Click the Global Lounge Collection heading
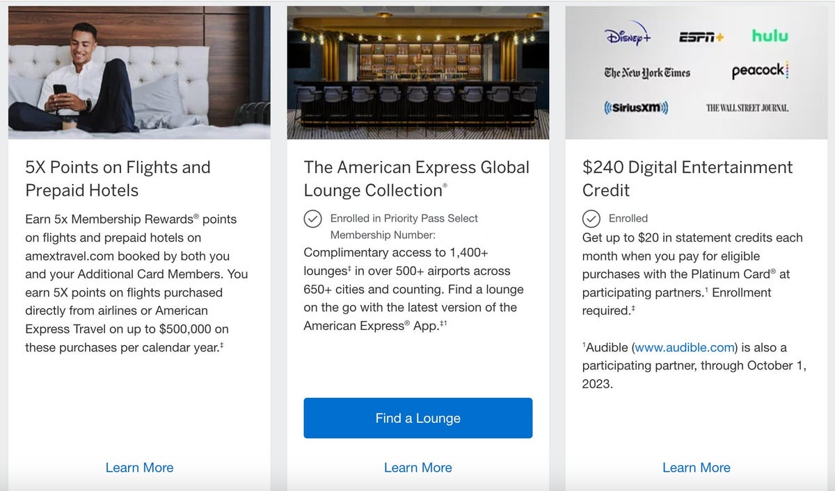The image size is (835, 491). pyautogui.click(x=416, y=178)
